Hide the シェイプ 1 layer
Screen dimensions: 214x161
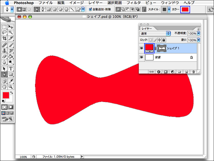click(x=141, y=48)
